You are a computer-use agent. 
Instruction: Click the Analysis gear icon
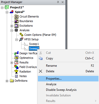point(16,30)
